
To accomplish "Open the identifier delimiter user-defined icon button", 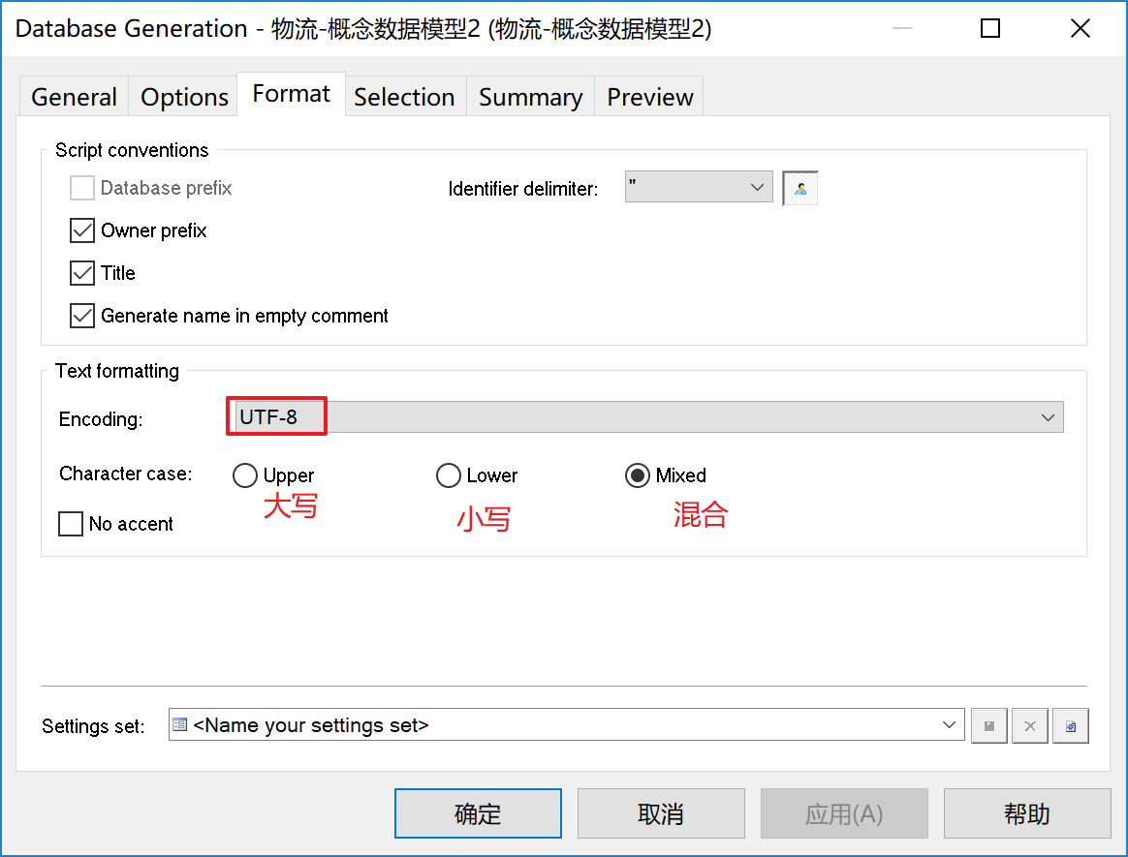I will [799, 189].
